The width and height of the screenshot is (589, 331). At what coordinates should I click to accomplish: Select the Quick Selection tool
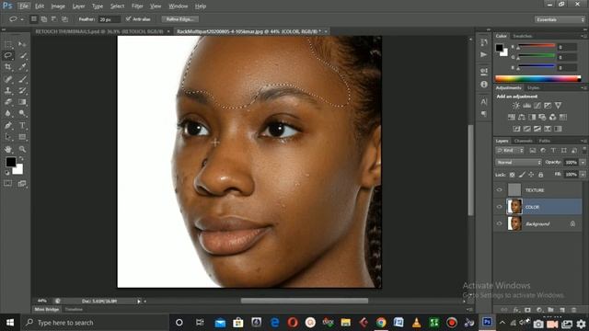tap(22, 55)
